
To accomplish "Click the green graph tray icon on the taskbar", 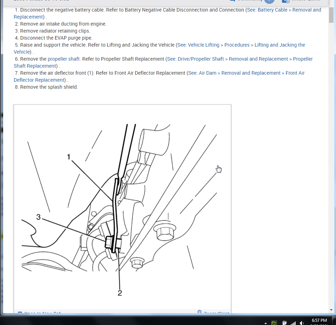I will (274, 323).
